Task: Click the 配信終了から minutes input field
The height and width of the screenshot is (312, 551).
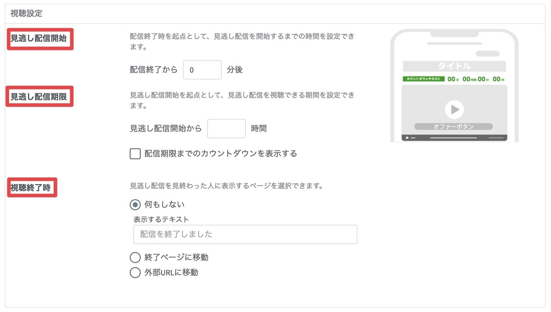Action: [x=202, y=70]
